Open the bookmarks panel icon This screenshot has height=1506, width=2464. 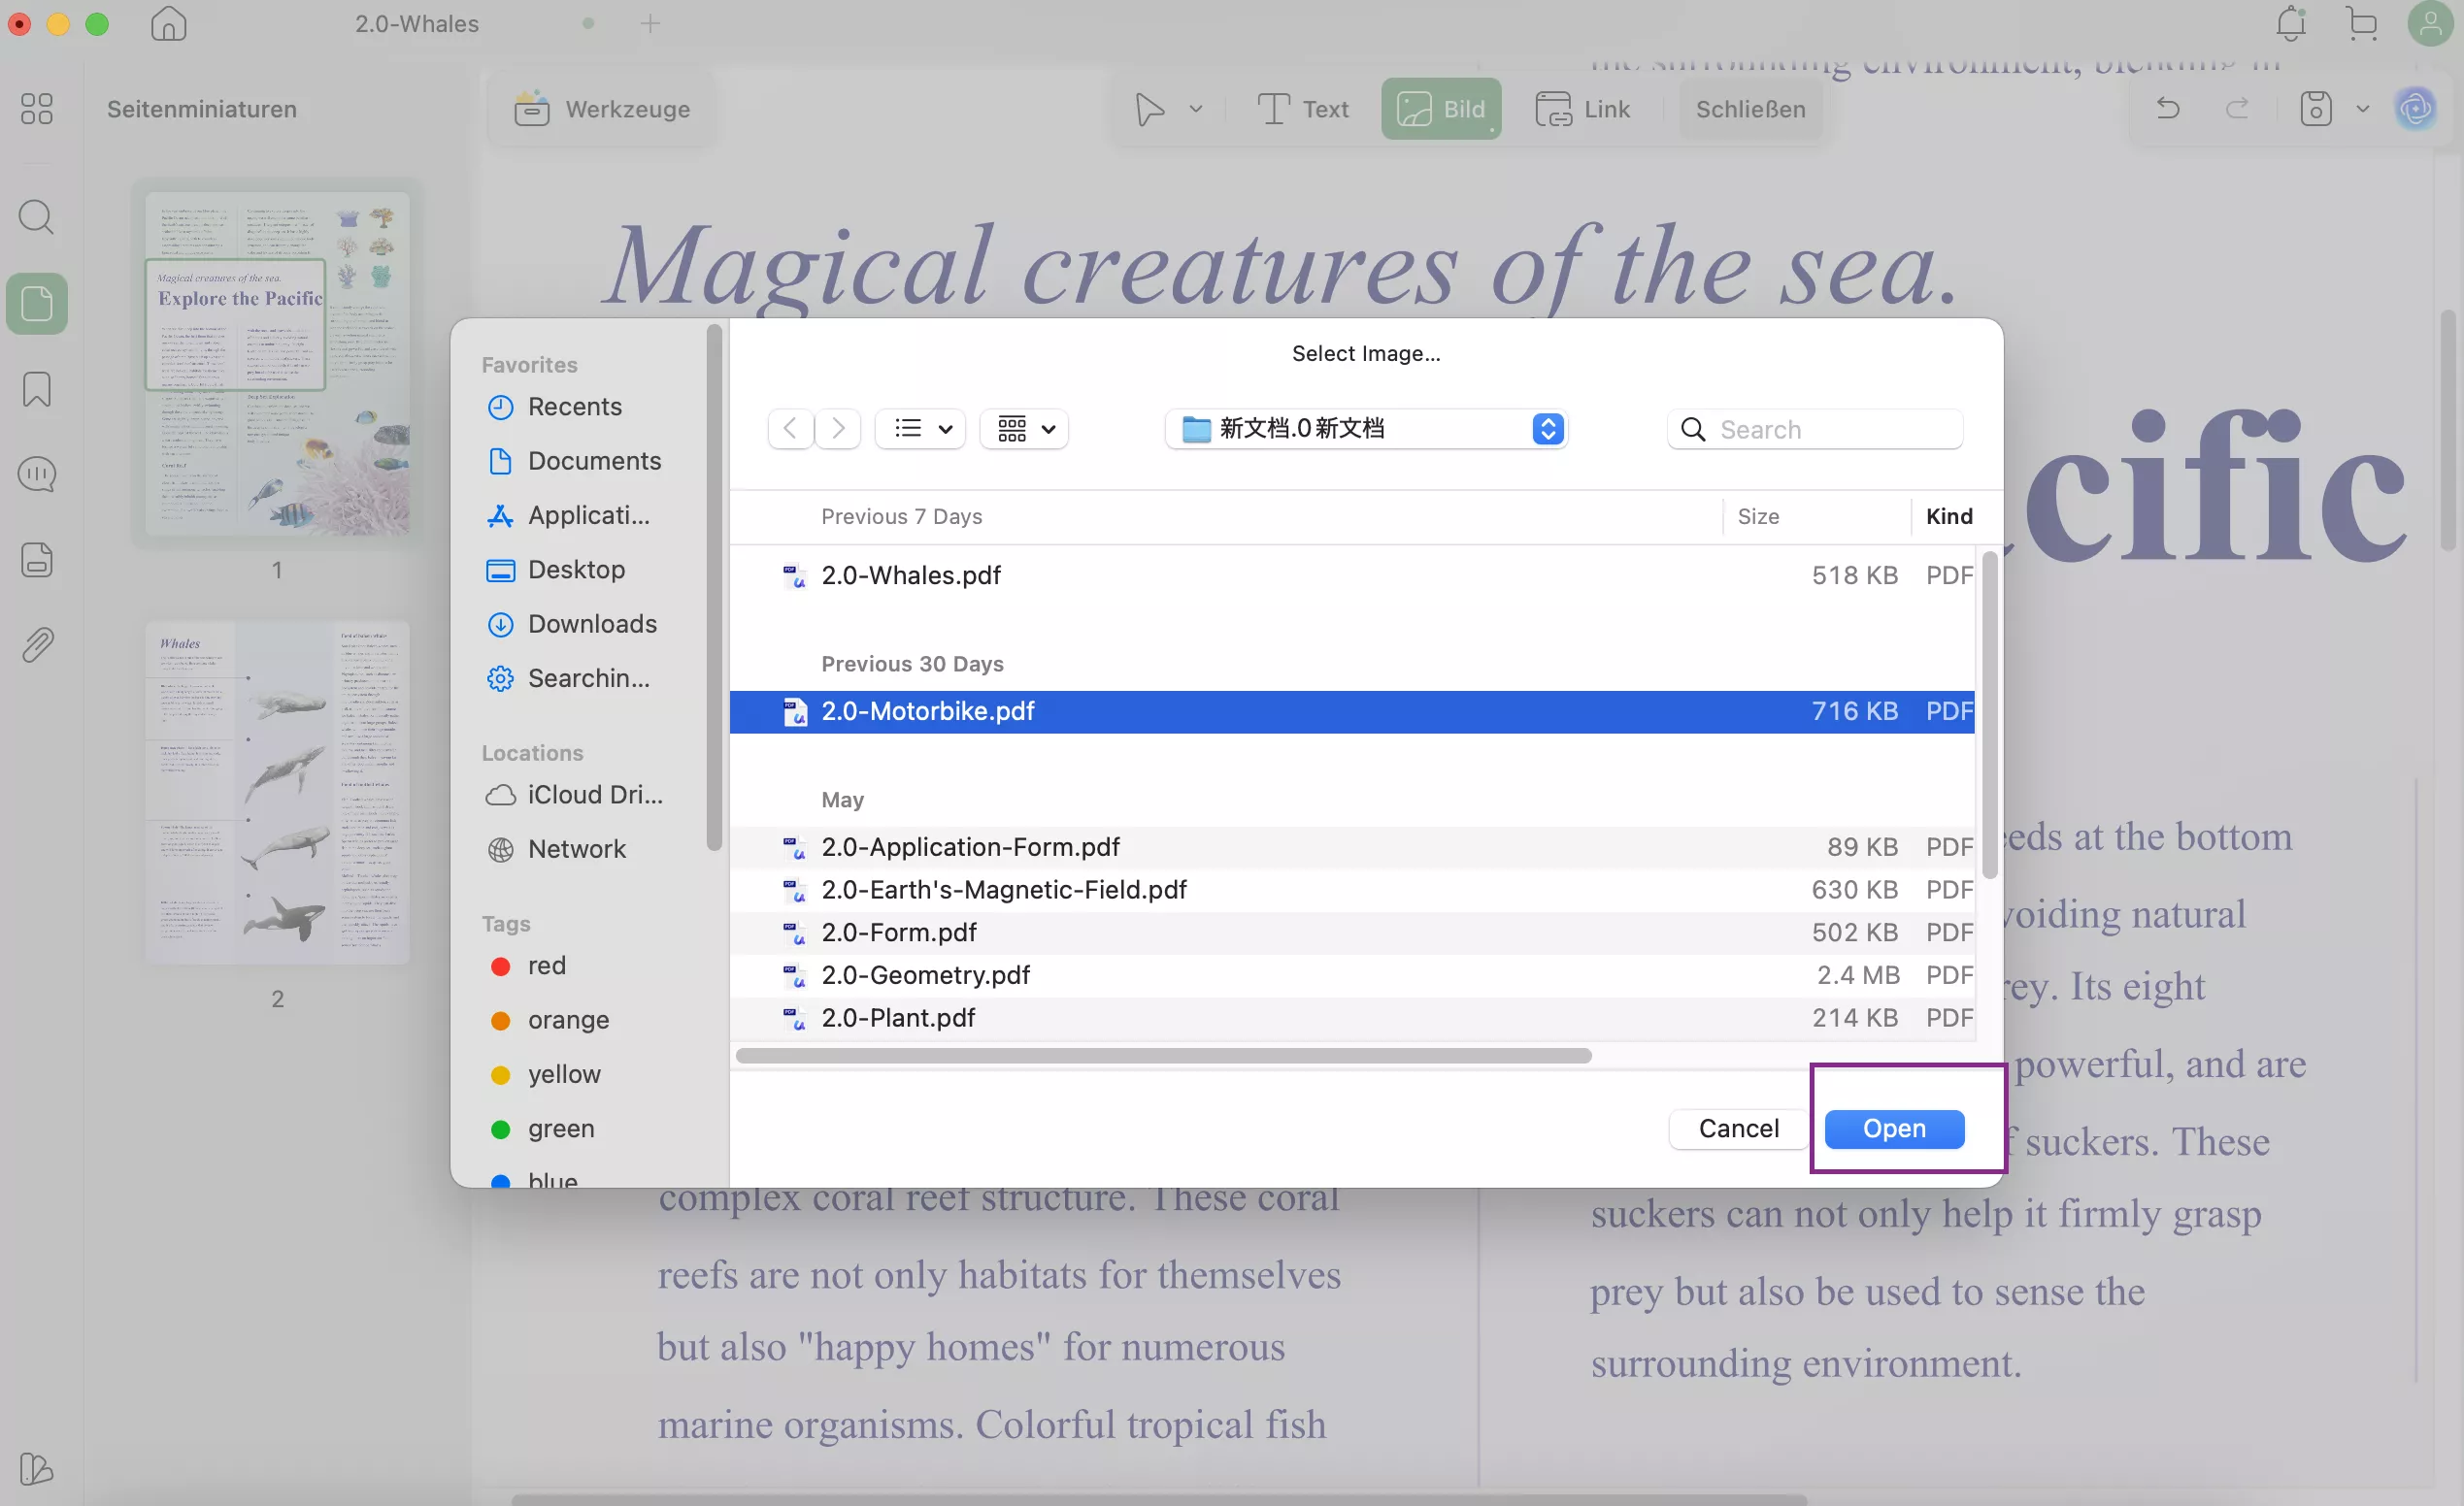pos(37,390)
